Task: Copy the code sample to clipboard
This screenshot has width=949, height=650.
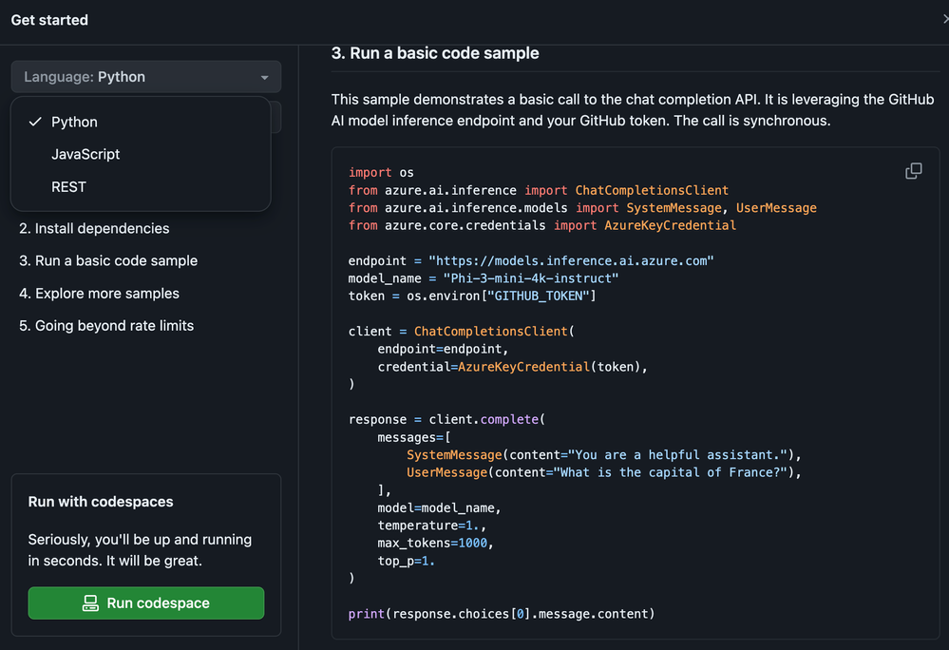Action: (913, 171)
